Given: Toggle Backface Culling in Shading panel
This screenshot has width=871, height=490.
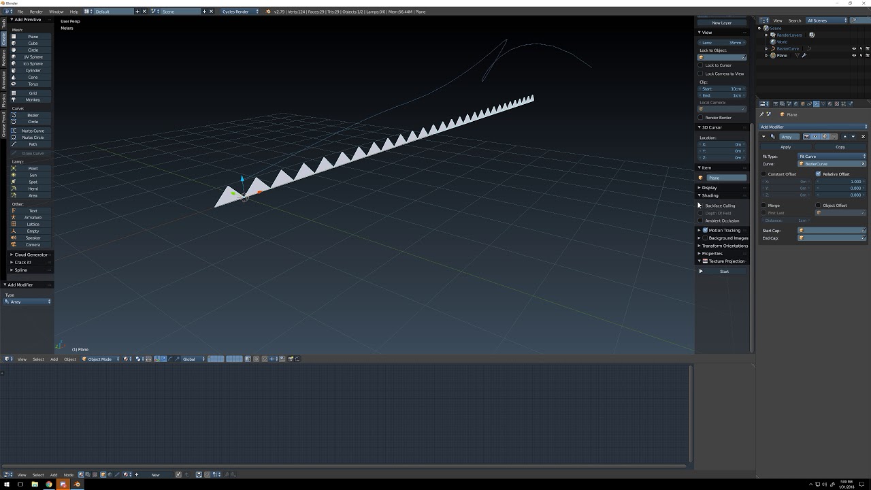Looking at the screenshot, I should [x=701, y=206].
